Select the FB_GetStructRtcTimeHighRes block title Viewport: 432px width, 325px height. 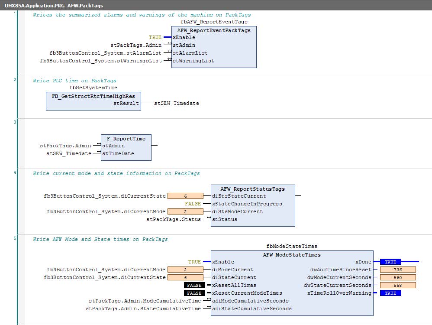(x=93, y=96)
